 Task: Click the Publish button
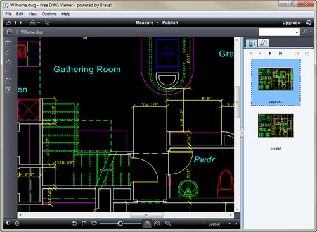pos(170,23)
